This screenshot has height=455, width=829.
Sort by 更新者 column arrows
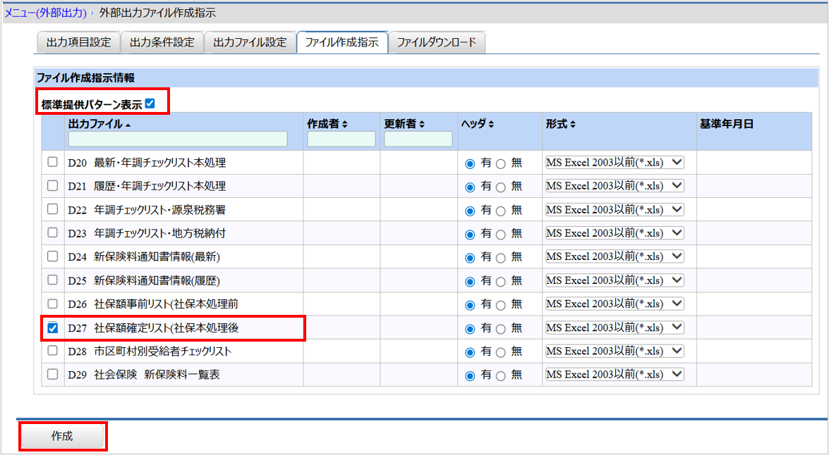(x=421, y=125)
